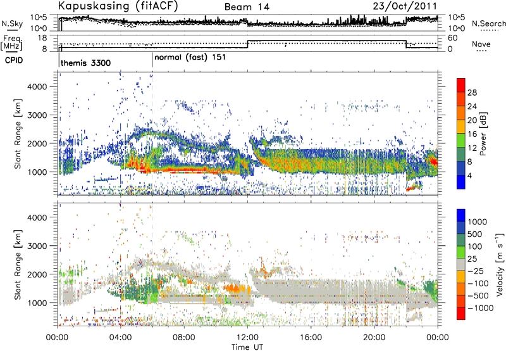This screenshot has width=506, height=351.
Task: Click the vertical marker line beside 'themis 3300'
Action: [x=59, y=60]
